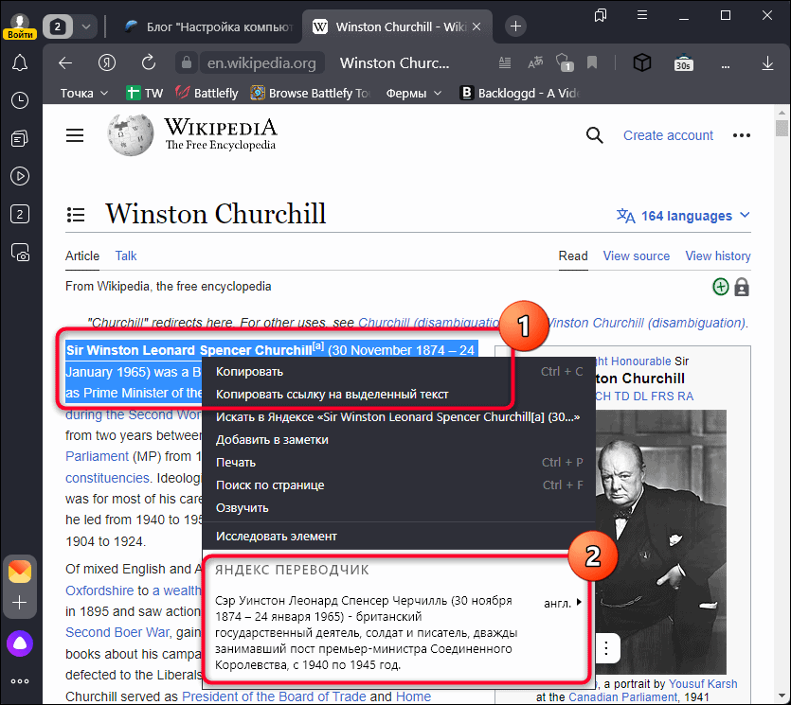This screenshot has height=705, width=791.
Task: Open Wikipedia main hamburger menu
Action: (x=75, y=135)
